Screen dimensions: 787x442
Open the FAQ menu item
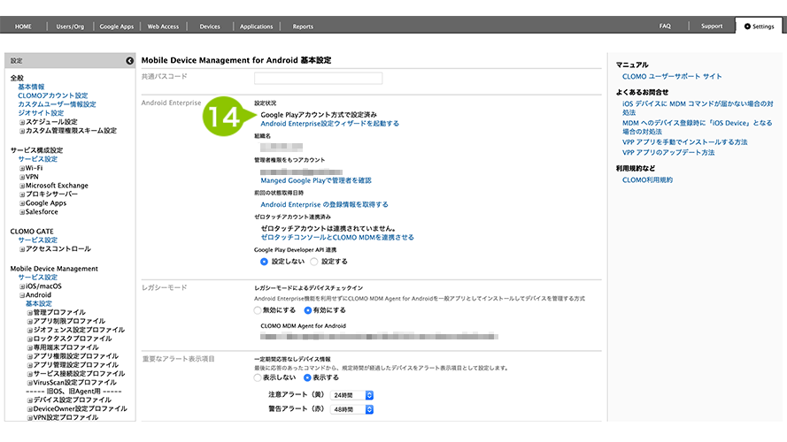tap(665, 26)
